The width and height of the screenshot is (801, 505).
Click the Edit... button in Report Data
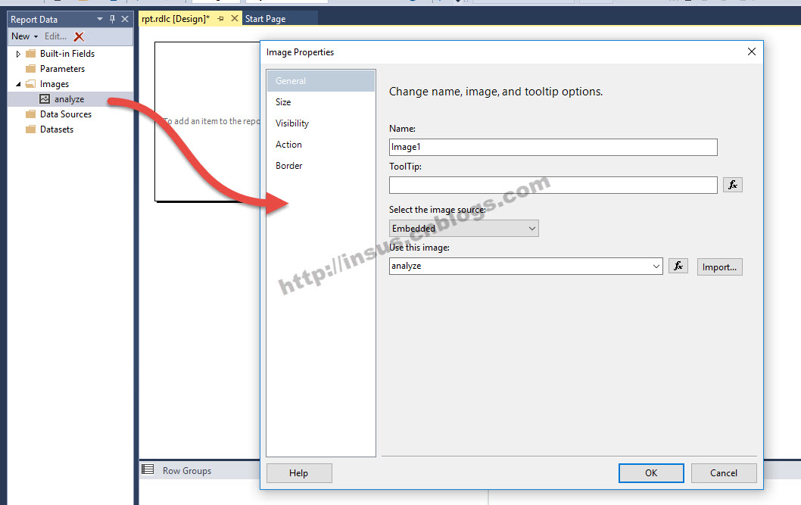55,36
